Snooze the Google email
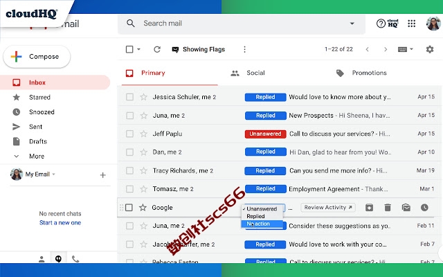Viewport: 443px width, 277px height. tap(424, 208)
